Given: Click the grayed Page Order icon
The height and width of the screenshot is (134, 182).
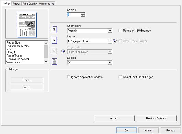Looking at the screenshot, I should 54,51.
